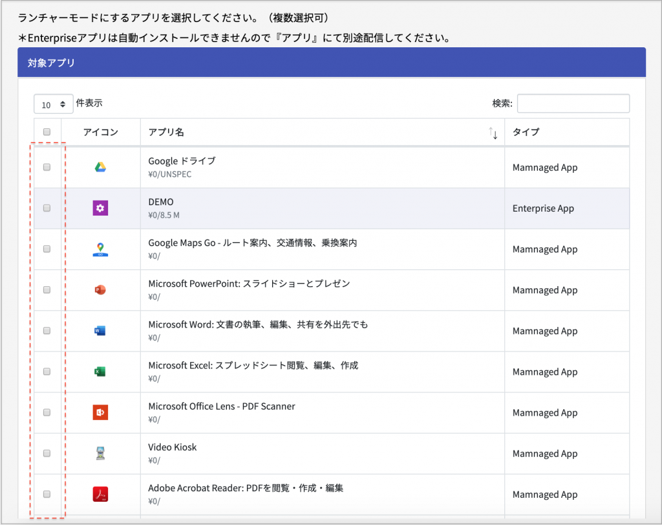Check the Video Kiosk row checkbox
Image resolution: width=662 pixels, height=525 pixels.
coord(47,453)
